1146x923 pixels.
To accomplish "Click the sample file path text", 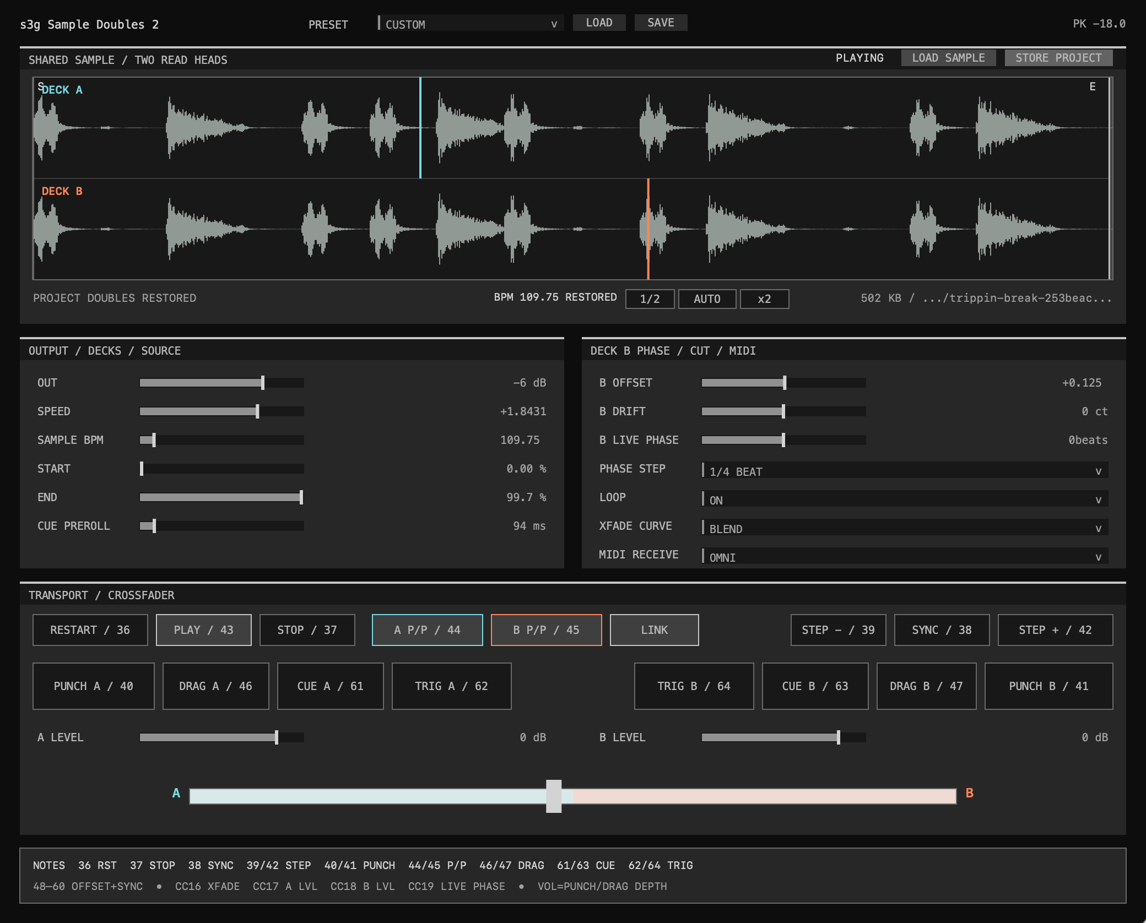I will (986, 298).
